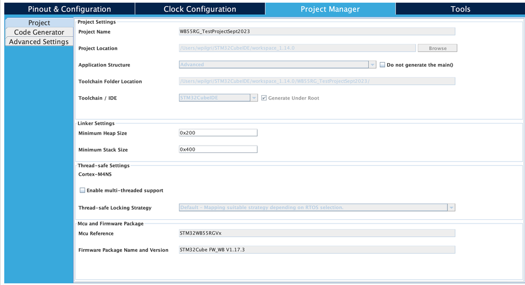This screenshot has height=285, width=525.
Task: Click the Minimum Stack Size label
Action: [103, 150]
